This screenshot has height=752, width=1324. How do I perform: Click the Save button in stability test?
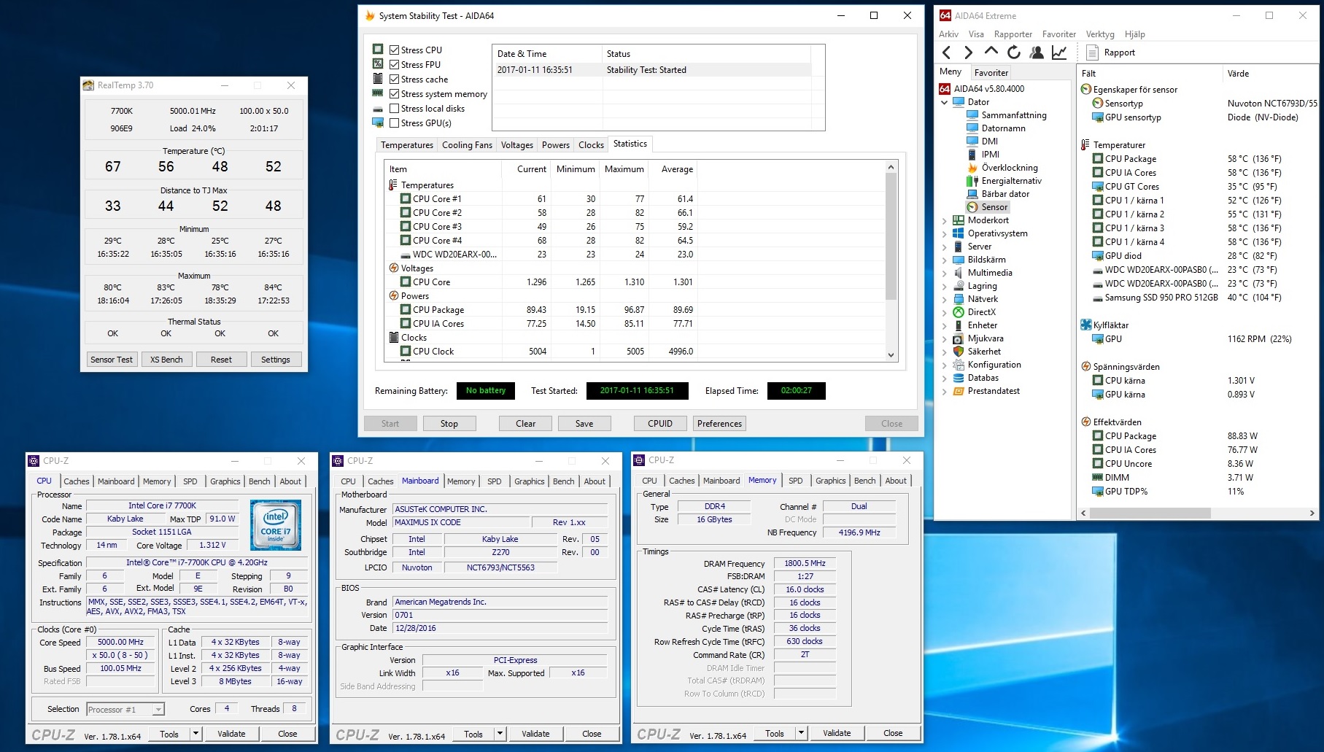(584, 424)
